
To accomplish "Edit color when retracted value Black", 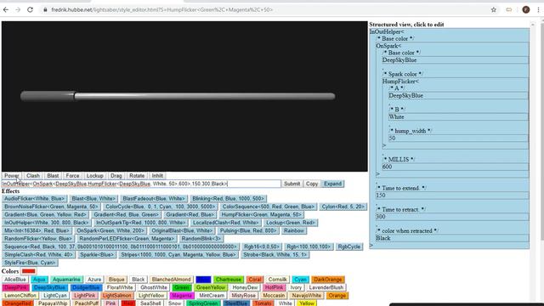I will click(451, 238).
